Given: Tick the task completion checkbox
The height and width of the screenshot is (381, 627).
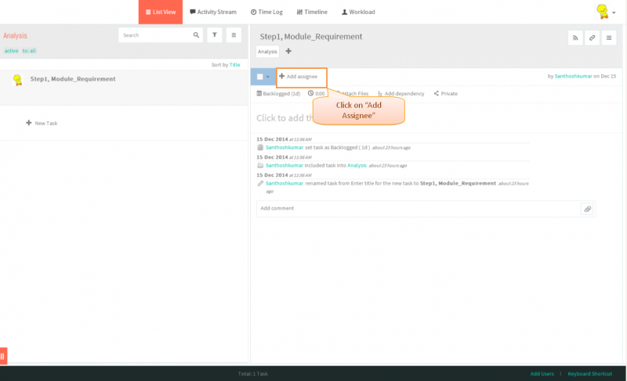Looking at the screenshot, I should (x=260, y=77).
